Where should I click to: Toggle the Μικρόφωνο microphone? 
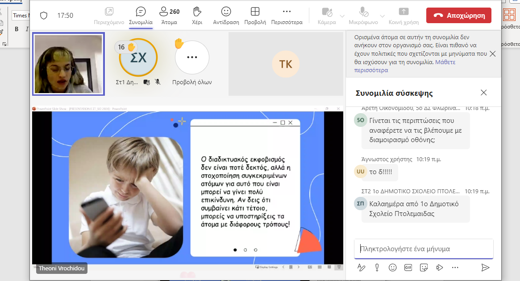pyautogui.click(x=363, y=16)
